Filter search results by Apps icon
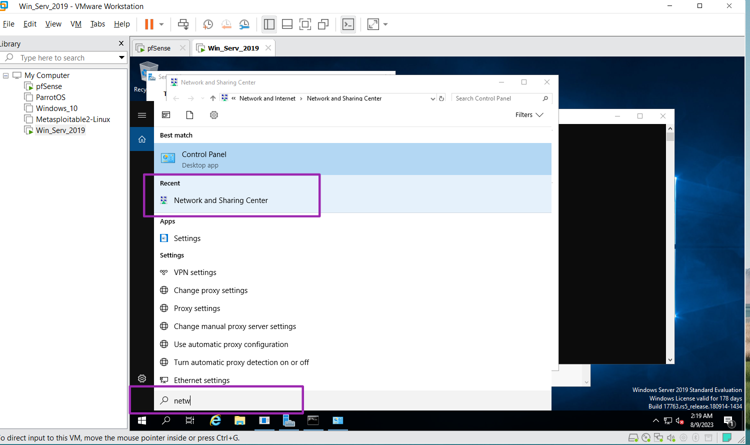750x445 pixels. [166, 115]
